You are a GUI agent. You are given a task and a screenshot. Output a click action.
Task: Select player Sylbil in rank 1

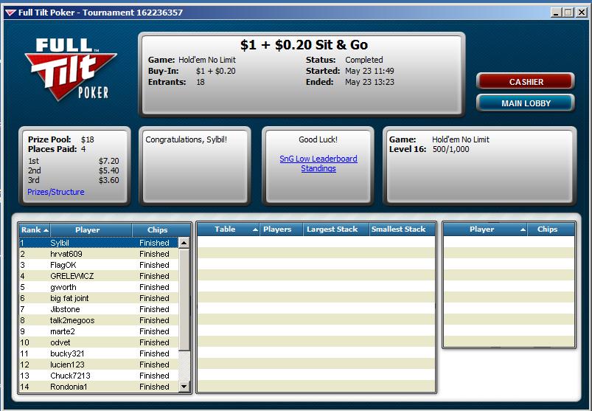click(99, 243)
